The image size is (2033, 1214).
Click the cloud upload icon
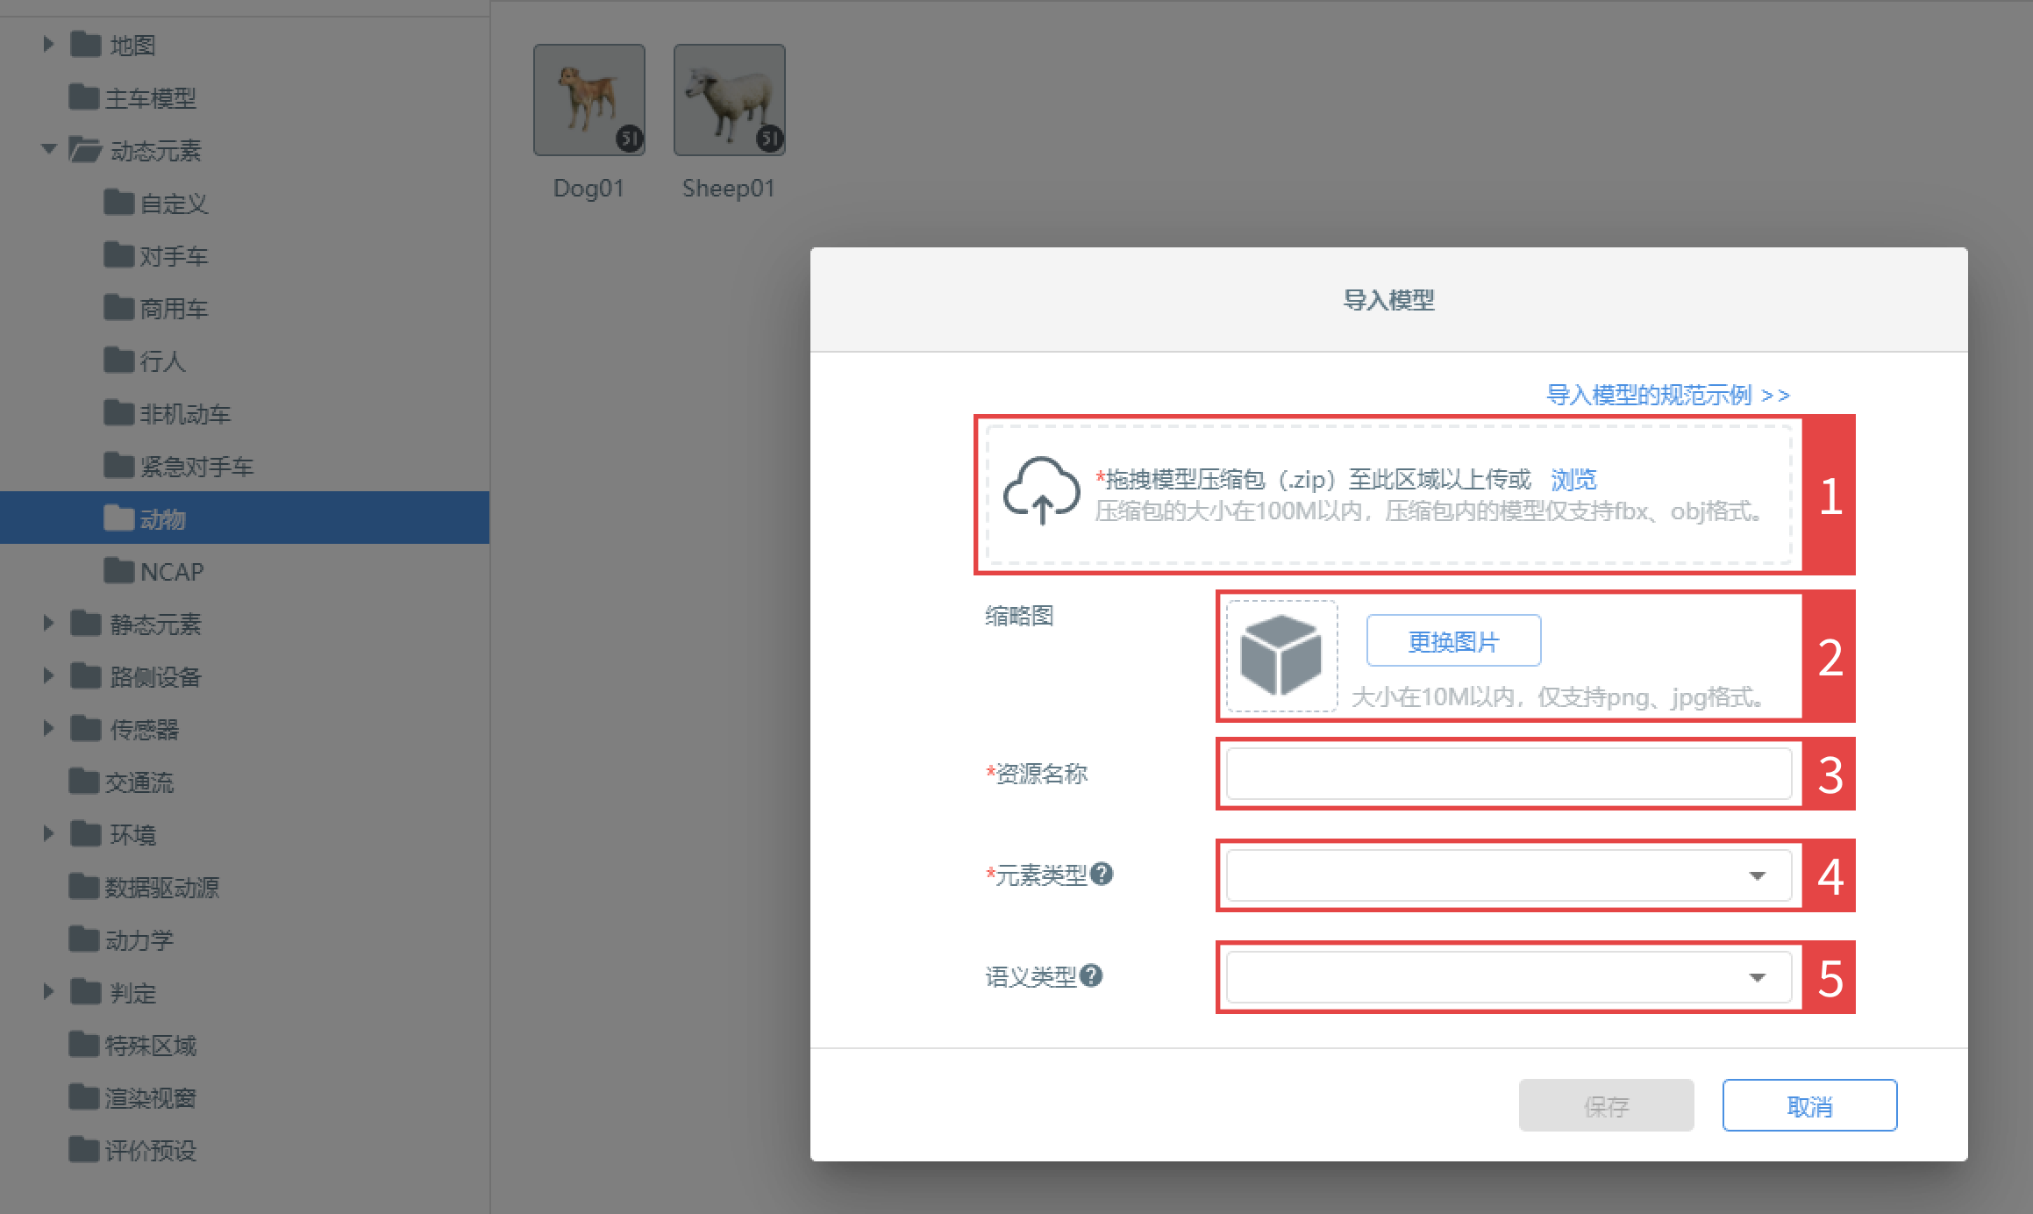pyautogui.click(x=1041, y=491)
